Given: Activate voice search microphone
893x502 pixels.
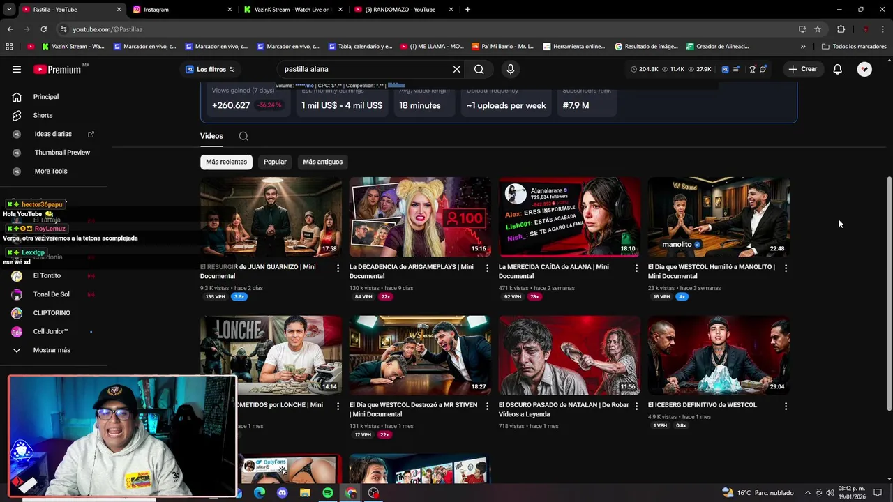Looking at the screenshot, I should click(511, 69).
